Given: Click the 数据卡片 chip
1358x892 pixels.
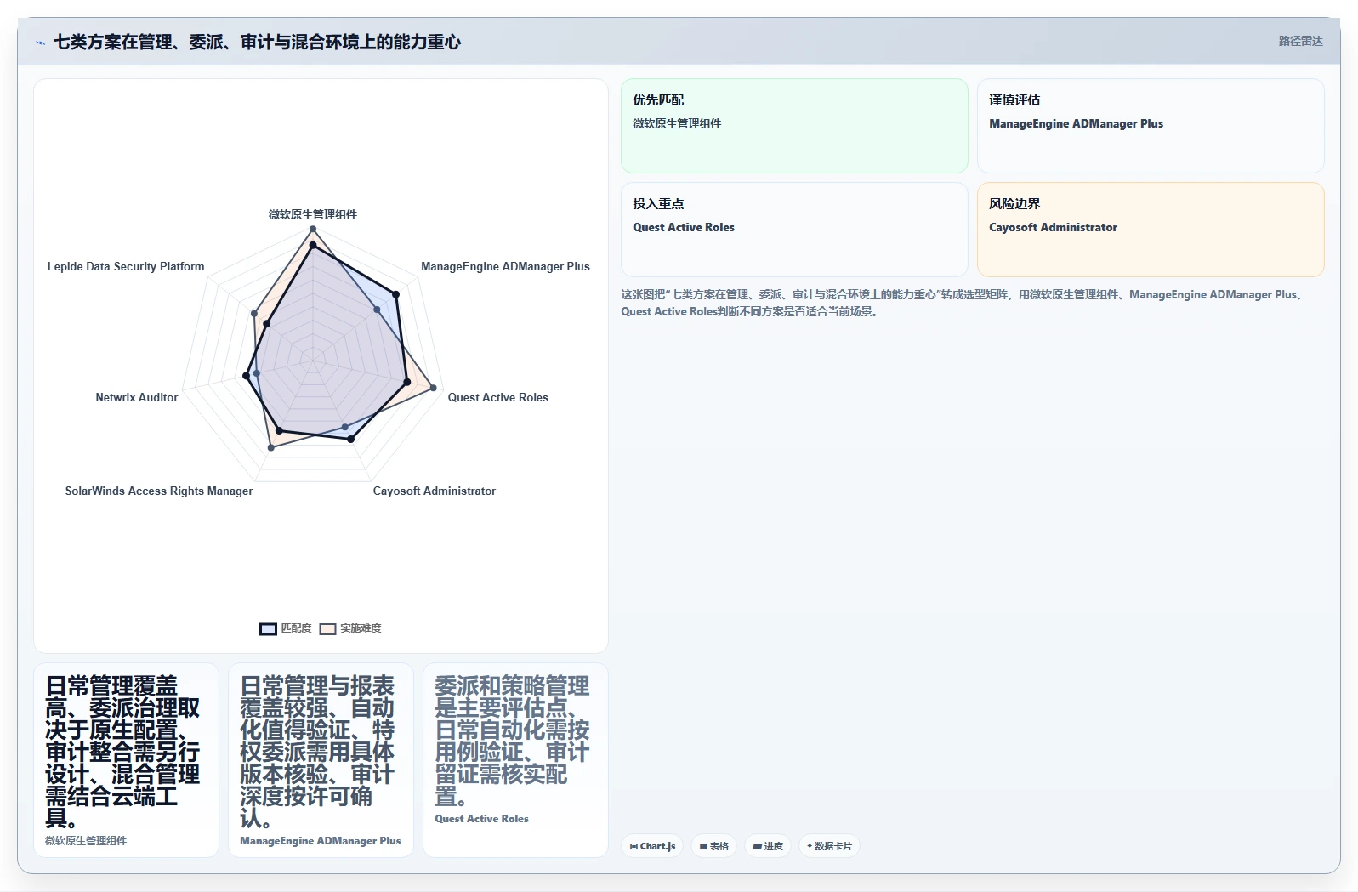Looking at the screenshot, I should [x=829, y=846].
